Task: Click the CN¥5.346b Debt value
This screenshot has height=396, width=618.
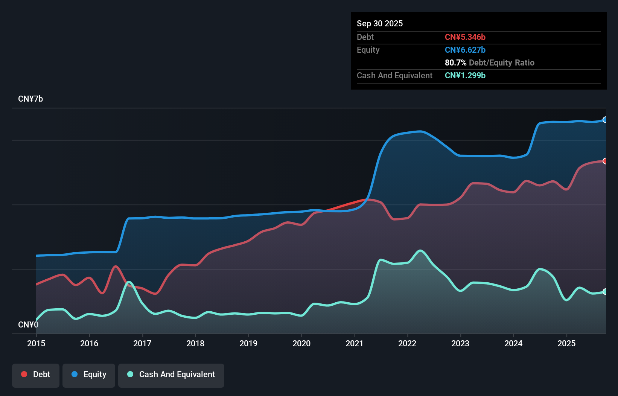Action: coord(466,37)
